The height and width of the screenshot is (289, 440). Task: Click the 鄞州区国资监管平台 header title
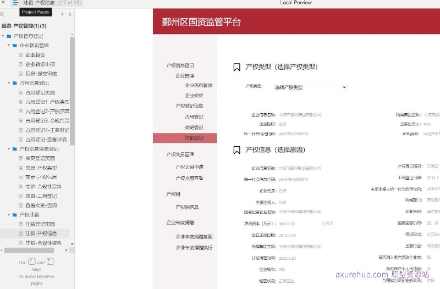click(201, 21)
